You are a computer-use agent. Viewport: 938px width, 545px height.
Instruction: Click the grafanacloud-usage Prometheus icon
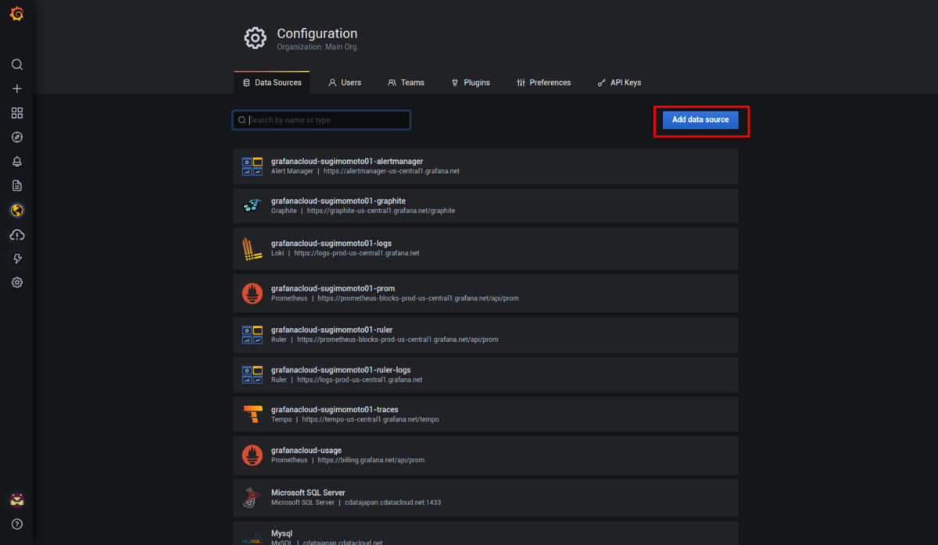[252, 455]
